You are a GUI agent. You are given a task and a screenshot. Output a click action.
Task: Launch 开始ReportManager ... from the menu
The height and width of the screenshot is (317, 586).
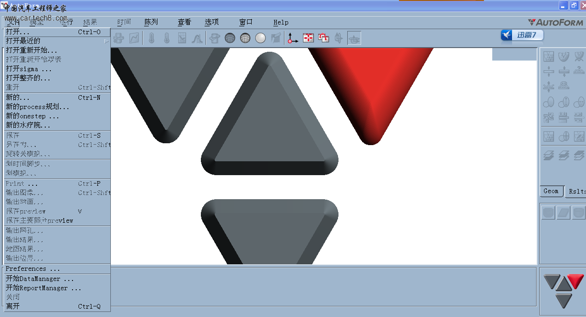[x=57, y=288]
